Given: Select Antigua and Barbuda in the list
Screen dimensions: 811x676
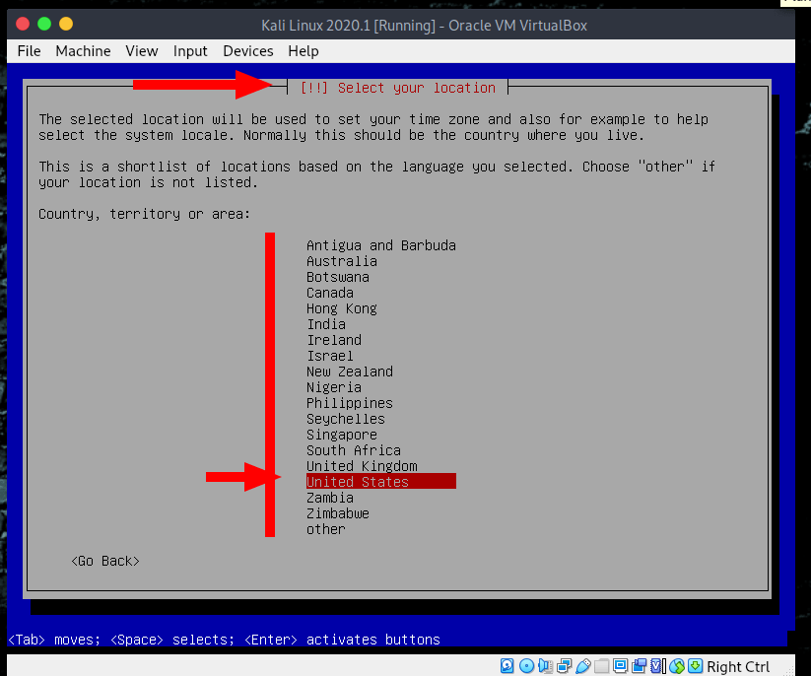Looking at the screenshot, I should (380, 245).
